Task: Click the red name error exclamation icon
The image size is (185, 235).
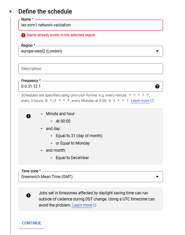Action: click(23, 35)
